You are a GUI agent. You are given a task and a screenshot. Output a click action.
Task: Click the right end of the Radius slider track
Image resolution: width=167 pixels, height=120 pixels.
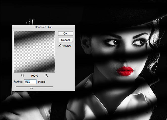coord(52,87)
